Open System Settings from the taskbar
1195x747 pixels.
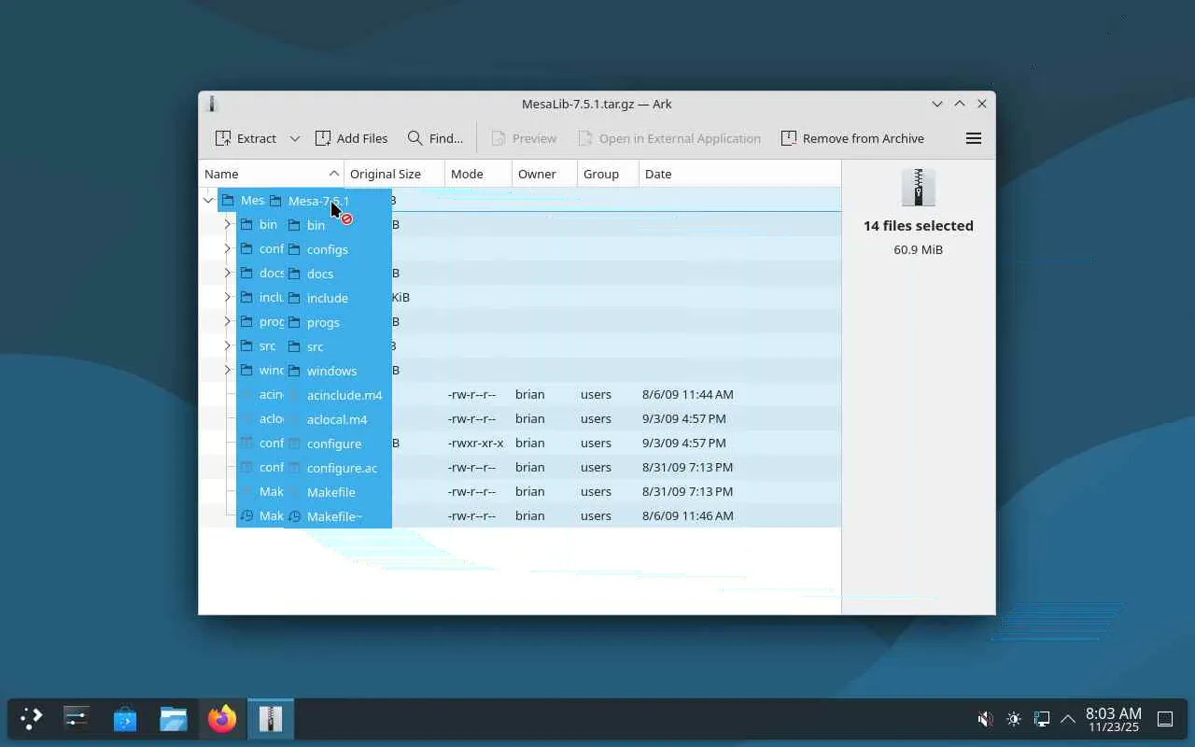click(77, 719)
